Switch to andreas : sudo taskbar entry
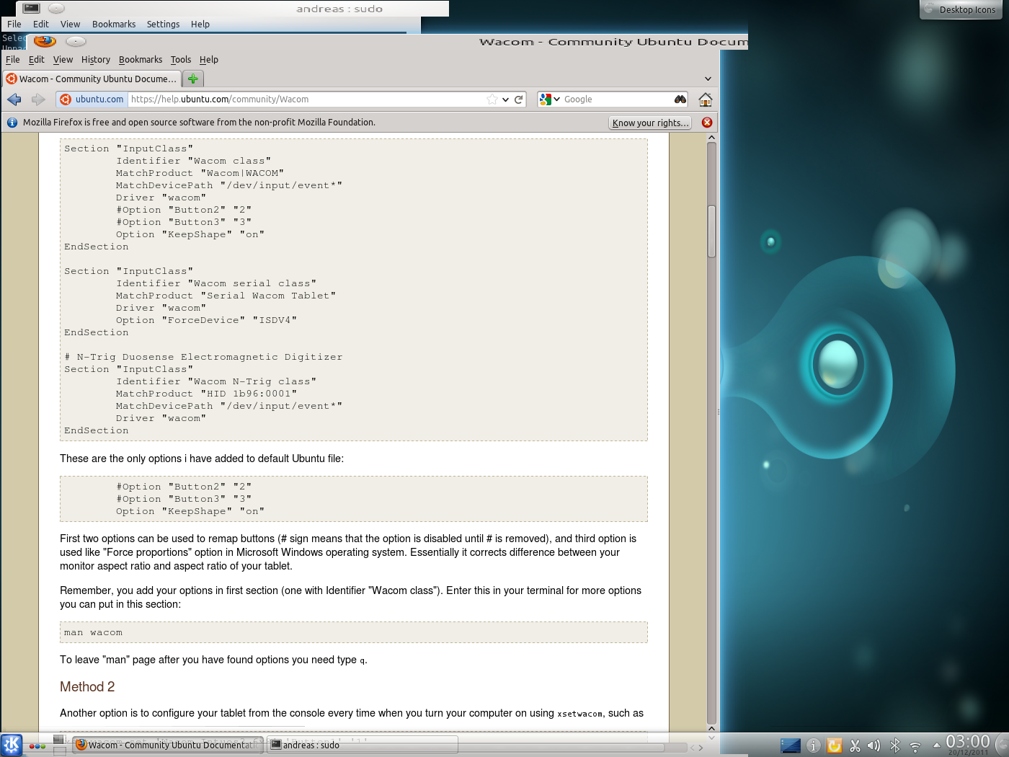The height and width of the screenshot is (757, 1009). (x=363, y=745)
